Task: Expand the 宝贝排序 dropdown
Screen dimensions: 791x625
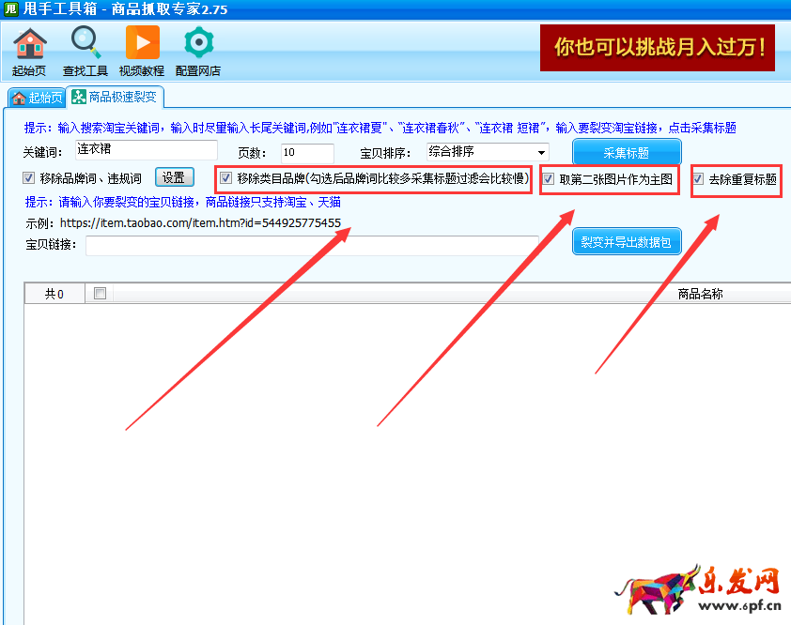Action: coord(541,152)
